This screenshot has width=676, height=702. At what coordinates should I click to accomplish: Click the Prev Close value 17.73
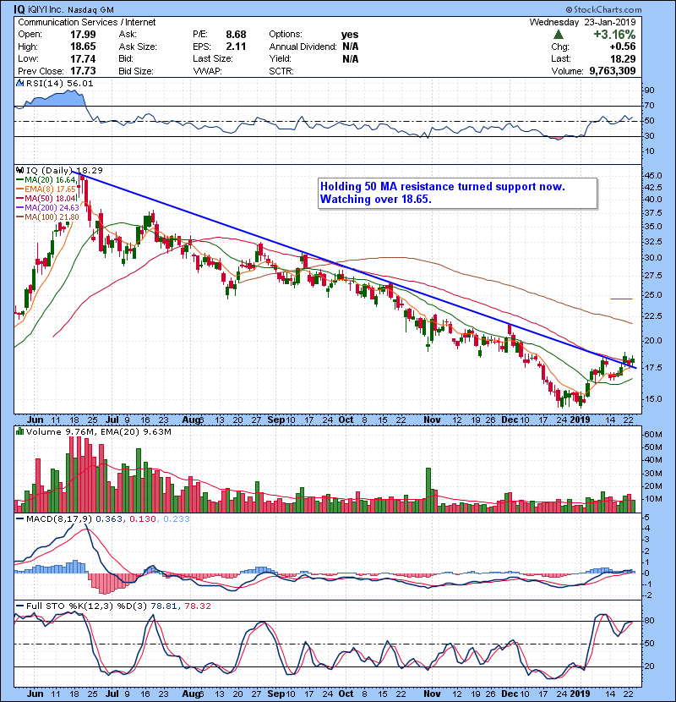coord(83,71)
